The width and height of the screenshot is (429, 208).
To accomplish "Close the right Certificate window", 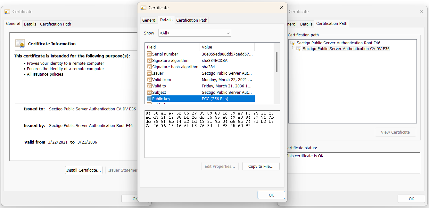I will pos(421,11).
